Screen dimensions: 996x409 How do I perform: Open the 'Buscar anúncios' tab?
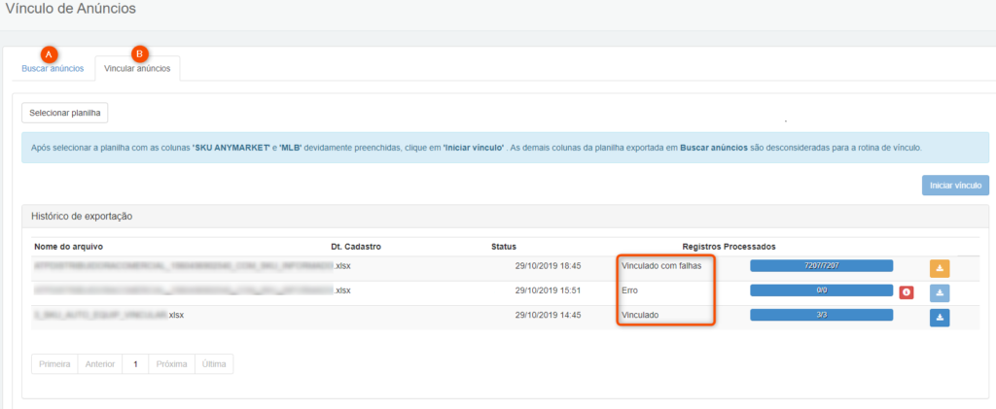pyautogui.click(x=53, y=68)
